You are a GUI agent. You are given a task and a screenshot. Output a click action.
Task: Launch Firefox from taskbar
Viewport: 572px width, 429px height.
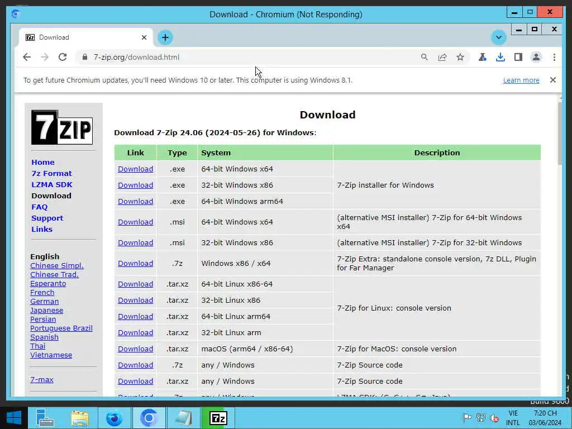(114, 418)
